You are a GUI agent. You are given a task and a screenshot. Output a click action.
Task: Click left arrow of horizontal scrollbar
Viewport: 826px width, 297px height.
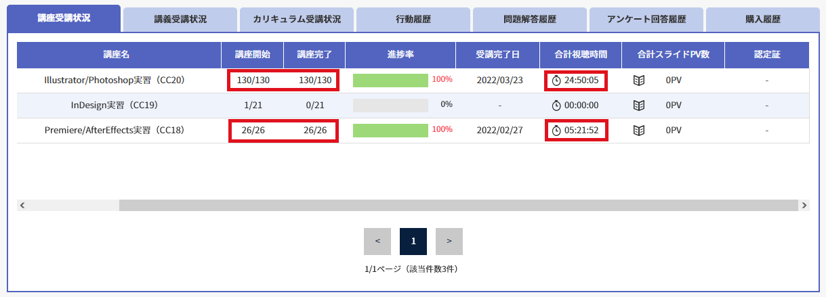tap(22, 205)
